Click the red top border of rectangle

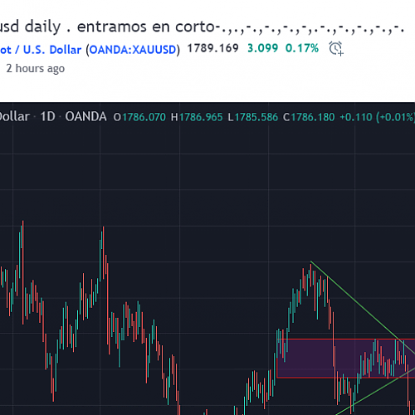346,339
